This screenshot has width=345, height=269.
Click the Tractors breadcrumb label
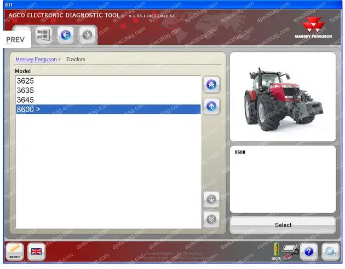coord(76,59)
